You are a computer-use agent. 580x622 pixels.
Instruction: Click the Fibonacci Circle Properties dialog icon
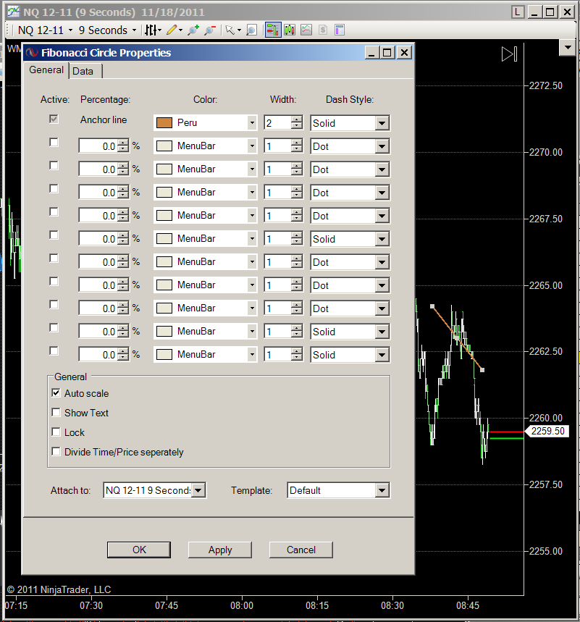pyautogui.click(x=32, y=53)
